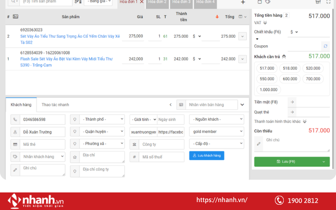Image resolution: width=336 pixels, height=210 pixels.
Task: Collapse the Khách cần trả section
Action: [x=284, y=56]
